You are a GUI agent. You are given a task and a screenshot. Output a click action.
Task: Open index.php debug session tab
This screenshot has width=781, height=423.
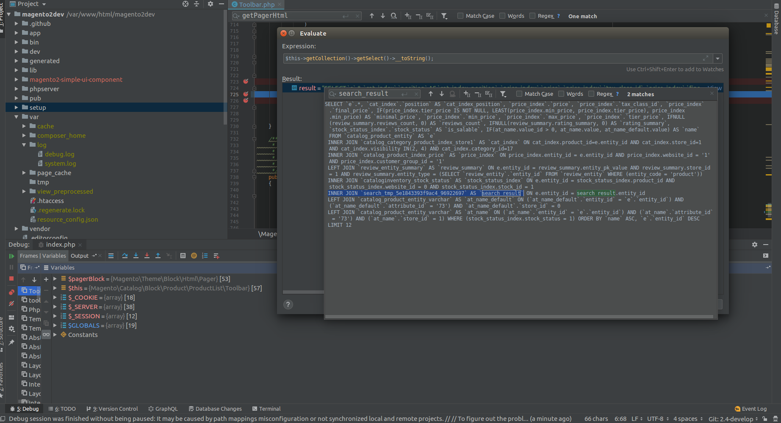pyautogui.click(x=60, y=245)
